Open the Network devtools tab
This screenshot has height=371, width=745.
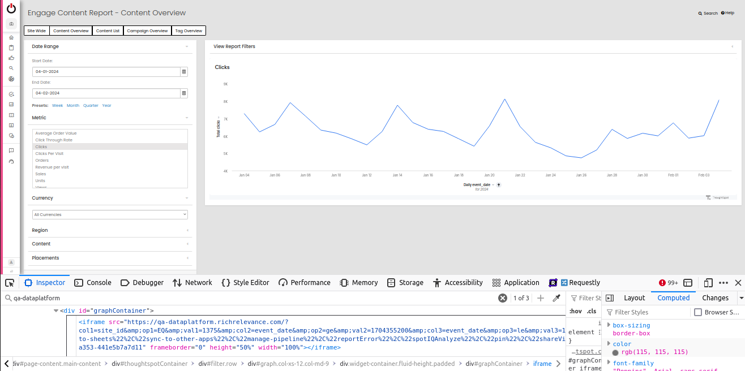(192, 283)
